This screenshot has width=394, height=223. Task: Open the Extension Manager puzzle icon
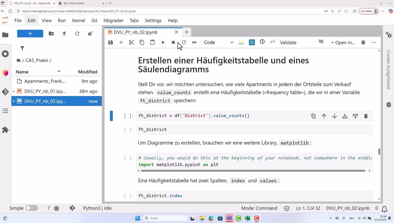(x=5, y=130)
